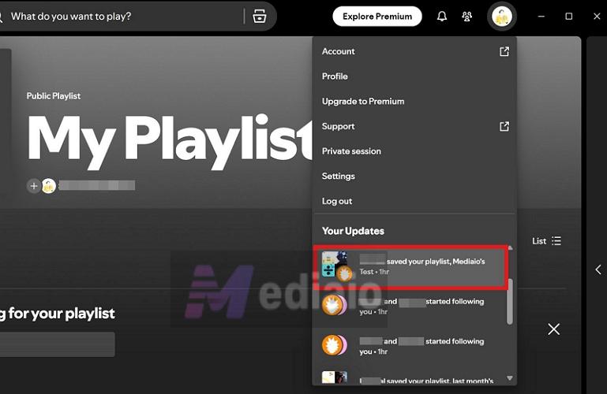Click the search box below the 'for your playlist' heading
The image size is (607, 394).
[x=58, y=344]
